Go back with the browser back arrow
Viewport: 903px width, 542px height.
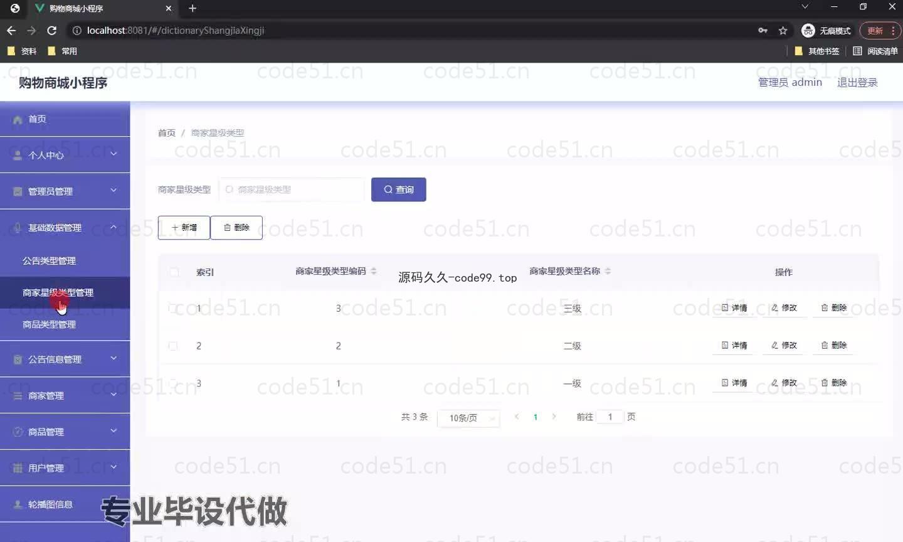click(x=11, y=30)
